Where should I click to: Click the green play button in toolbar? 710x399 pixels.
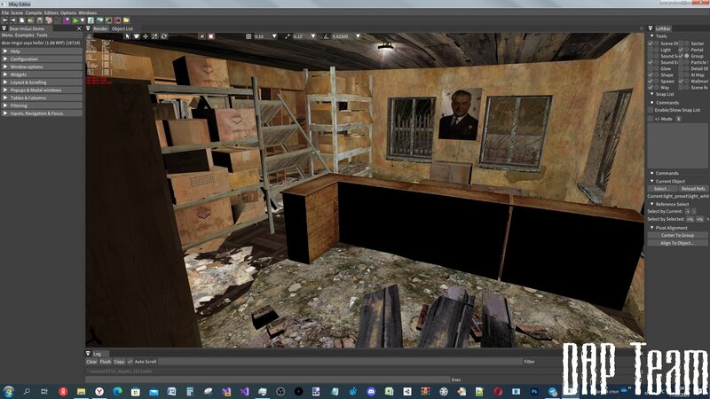click(77, 20)
